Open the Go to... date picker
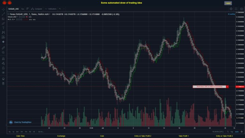 click(x=41, y=132)
